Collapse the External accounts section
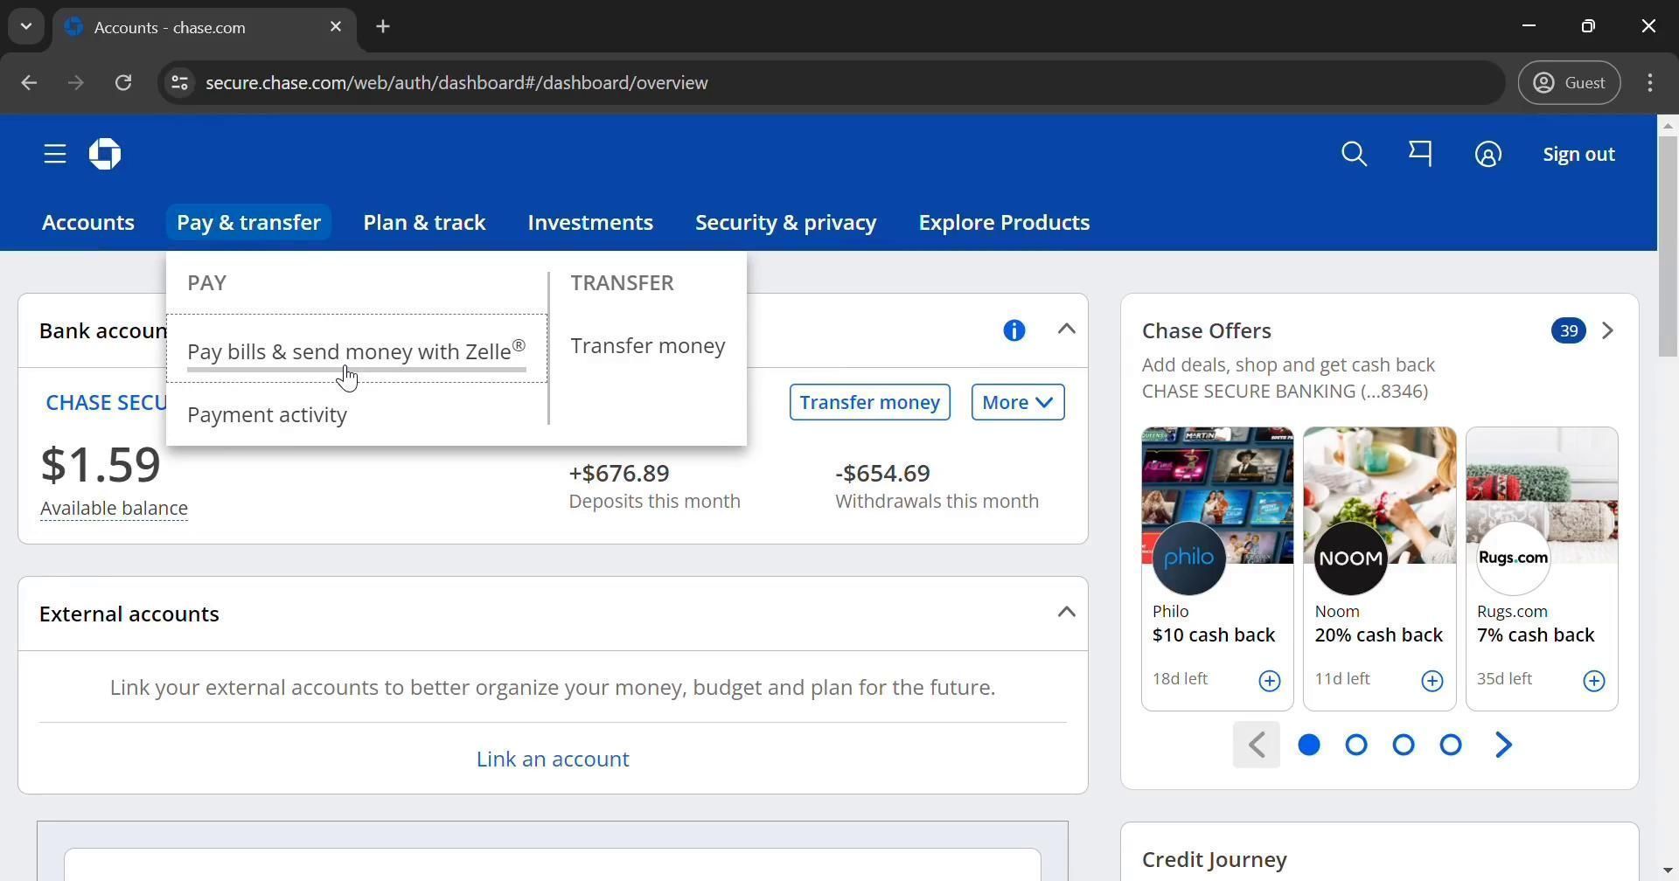The image size is (1679, 881). pos(1065,613)
